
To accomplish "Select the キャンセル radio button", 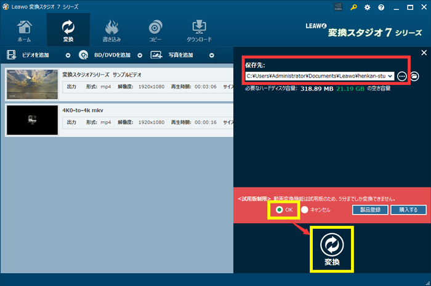I will [x=305, y=210].
